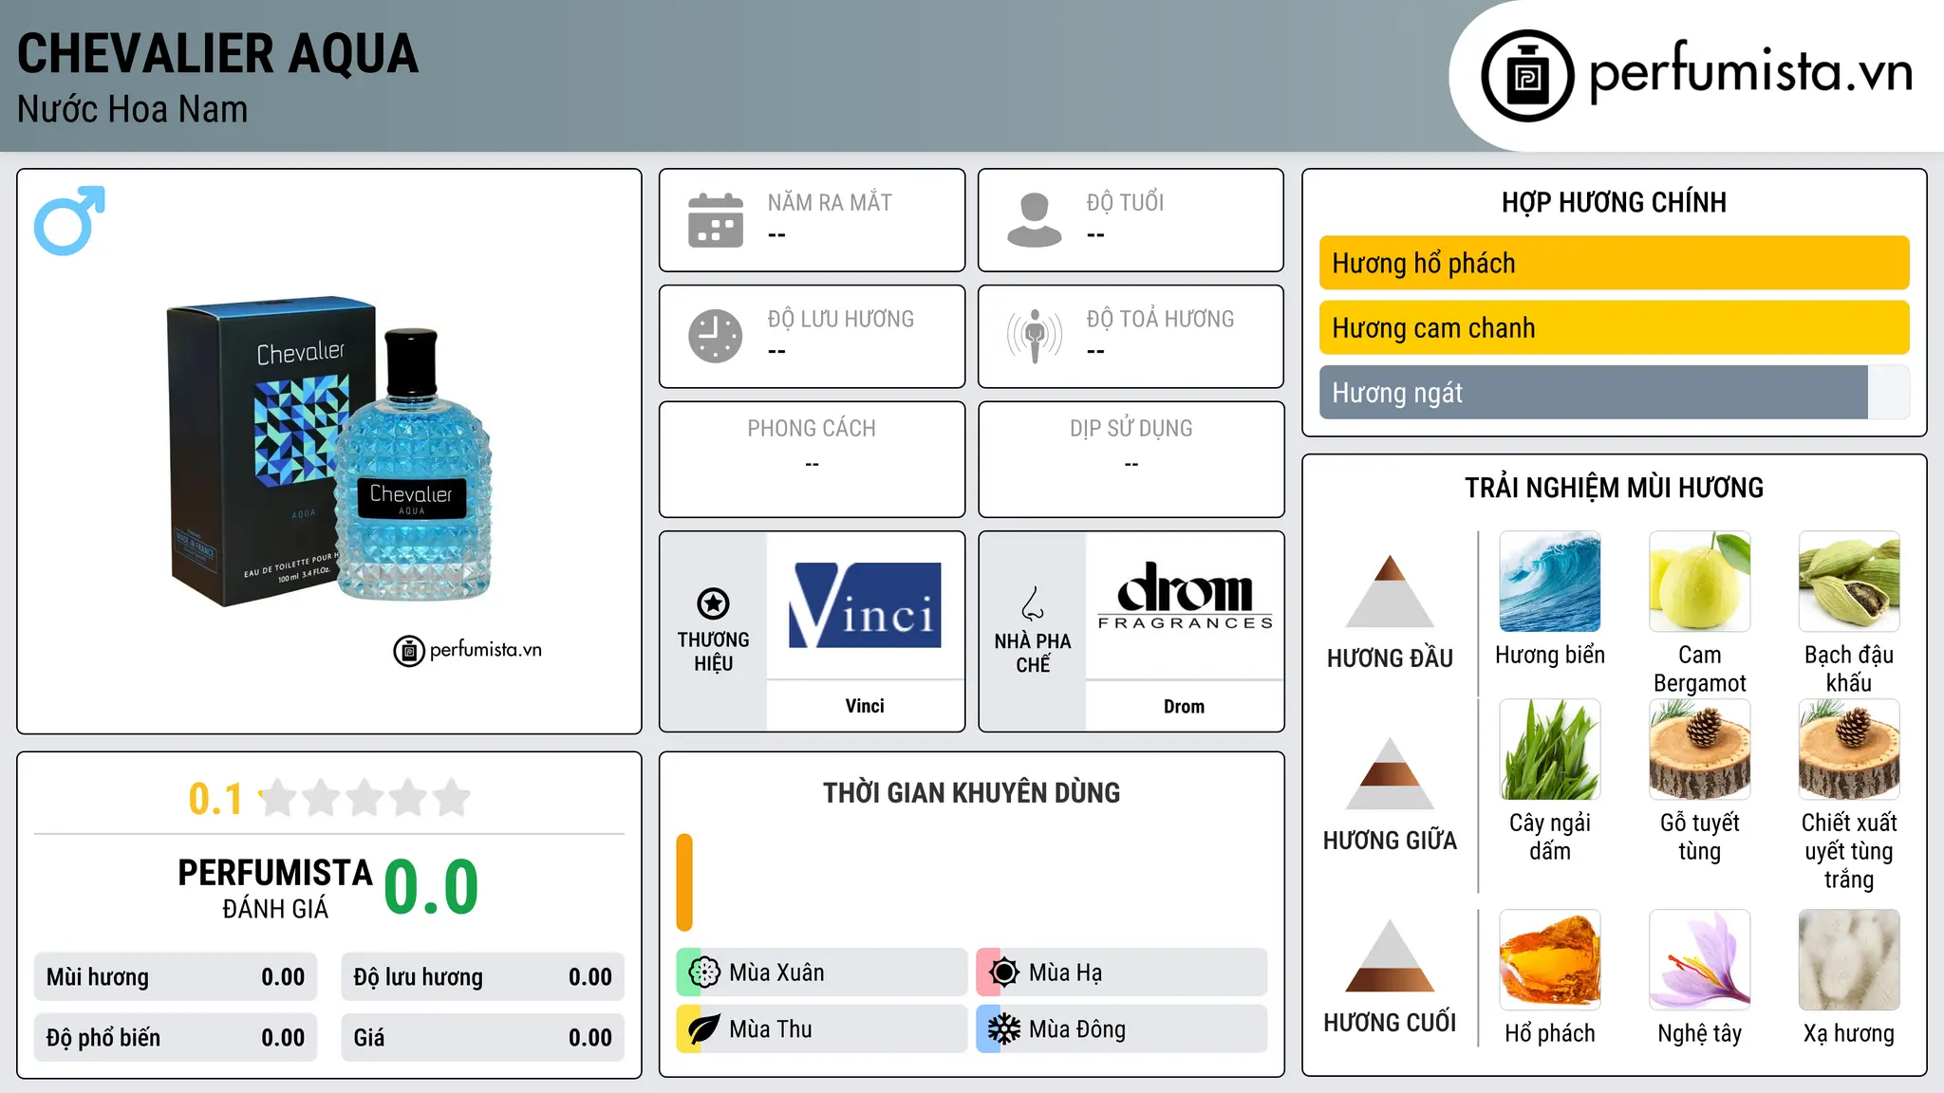Click the THỜI GIAN KHUYÊN DÙNG heading
The width and height of the screenshot is (1944, 1093).
tap(972, 792)
